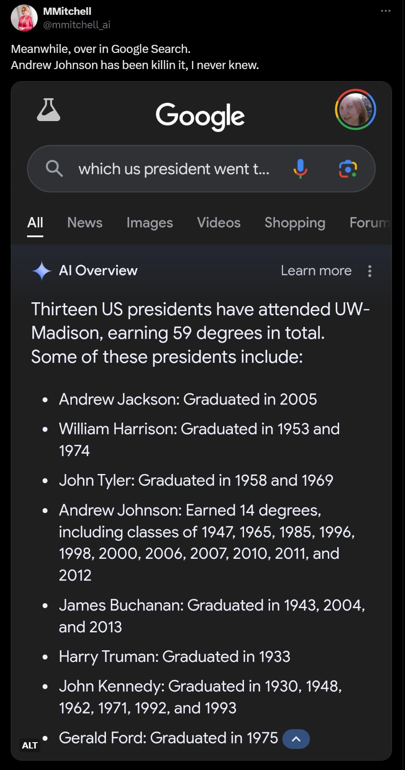Image resolution: width=405 pixels, height=770 pixels.
Task: Open MMitchell's profile avatar
Action: pyautogui.click(x=24, y=18)
